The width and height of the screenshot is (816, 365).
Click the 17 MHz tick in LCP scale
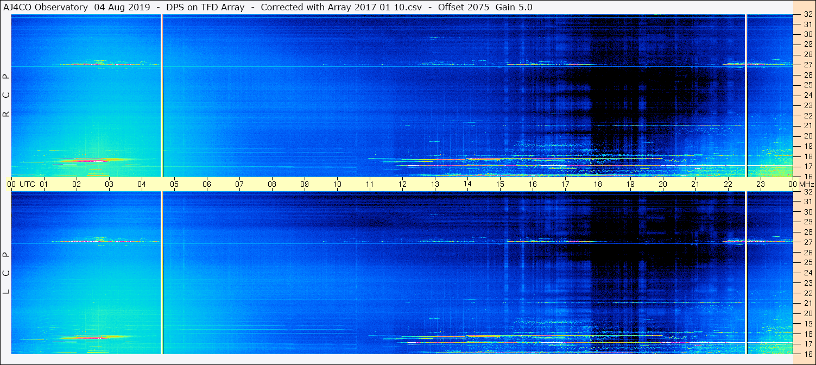tap(807, 344)
